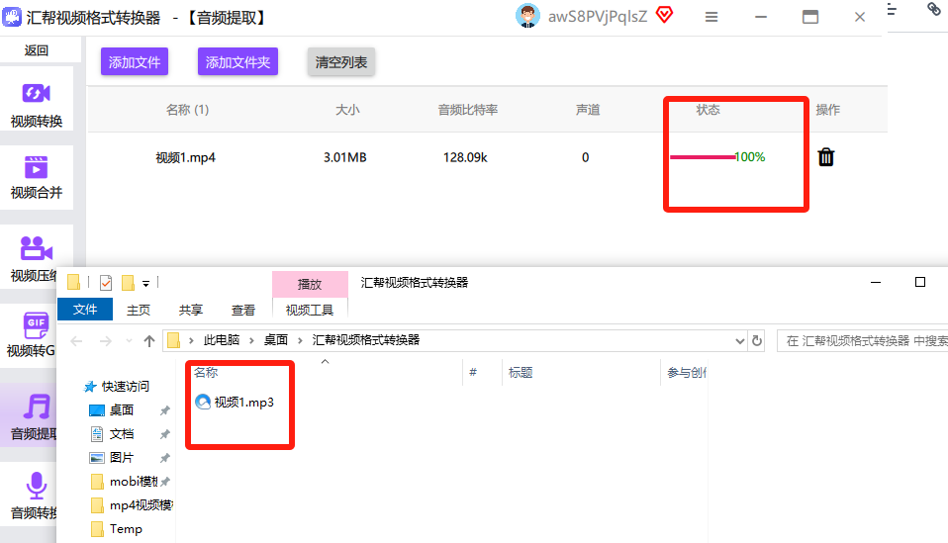948x543 pixels.
Task: Click 此电脑 in the address bar
Action: 222,340
